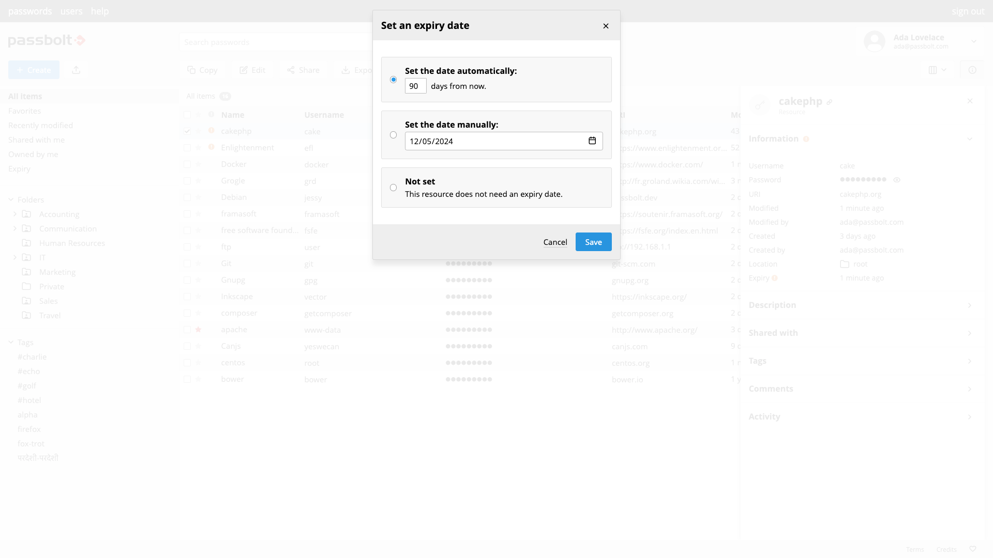The image size is (993, 558).
Task: Close the expiry date dialog
Action: [606, 26]
